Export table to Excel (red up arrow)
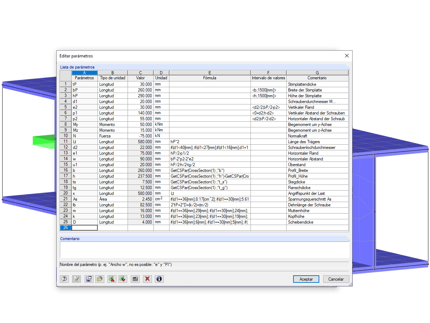The image size is (430, 323). (112, 279)
